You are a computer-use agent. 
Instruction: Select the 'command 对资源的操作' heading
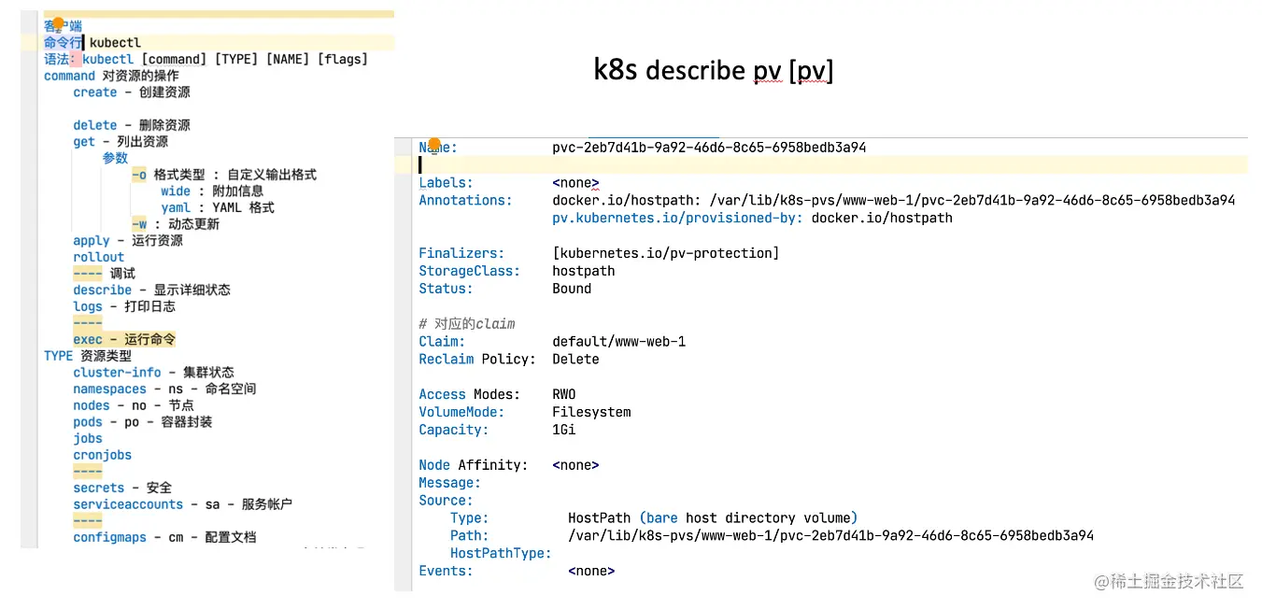(111, 76)
